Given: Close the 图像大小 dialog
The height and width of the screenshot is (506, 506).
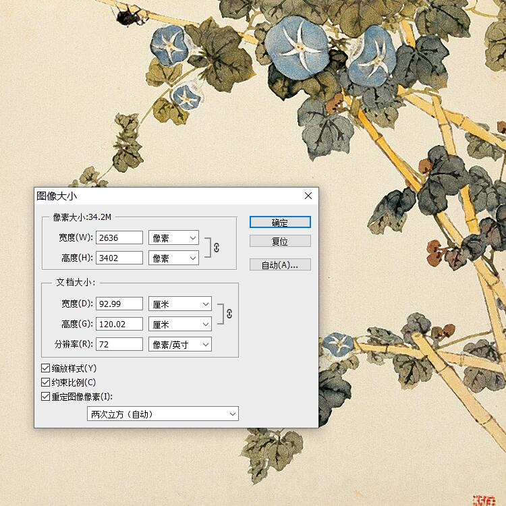Looking at the screenshot, I should pyautogui.click(x=308, y=196).
